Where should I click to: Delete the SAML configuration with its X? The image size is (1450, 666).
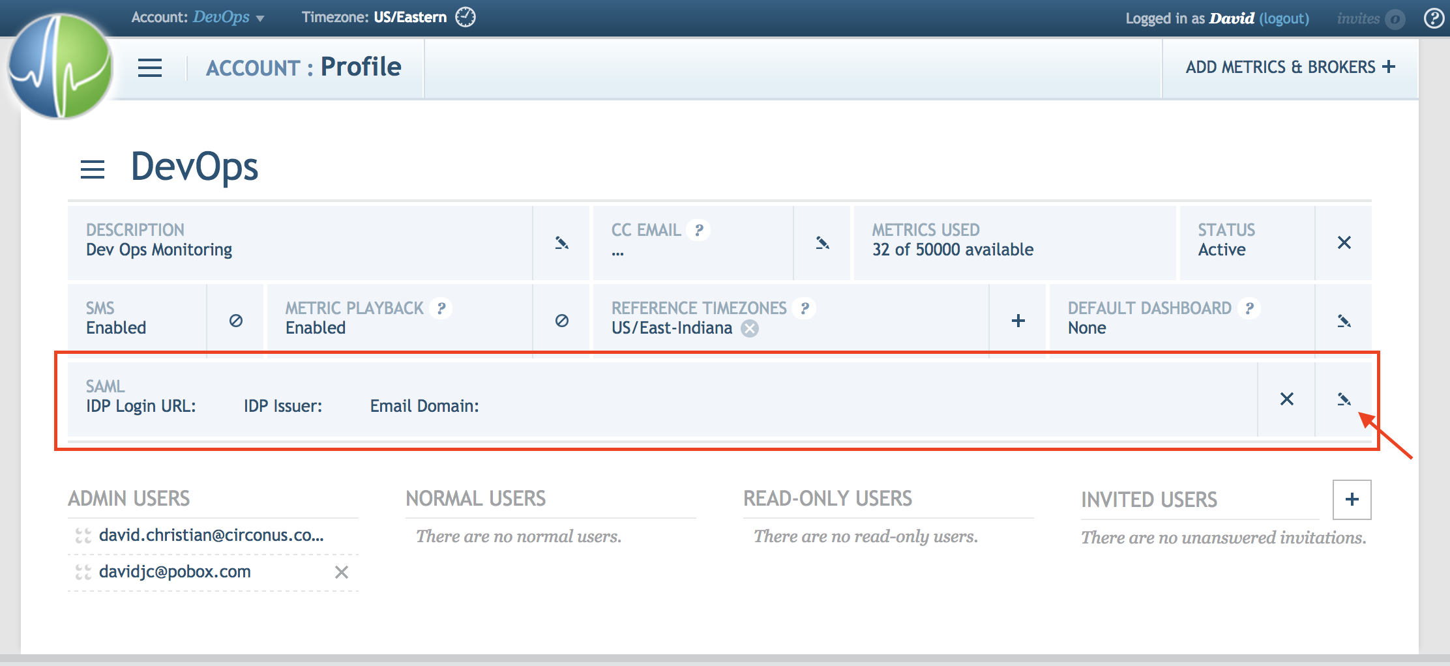pyautogui.click(x=1287, y=399)
